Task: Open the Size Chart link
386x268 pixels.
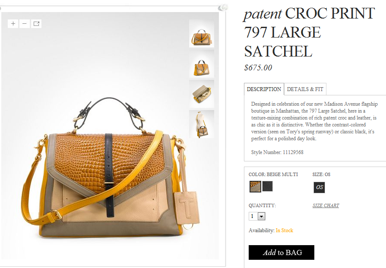Action: pyautogui.click(x=326, y=205)
